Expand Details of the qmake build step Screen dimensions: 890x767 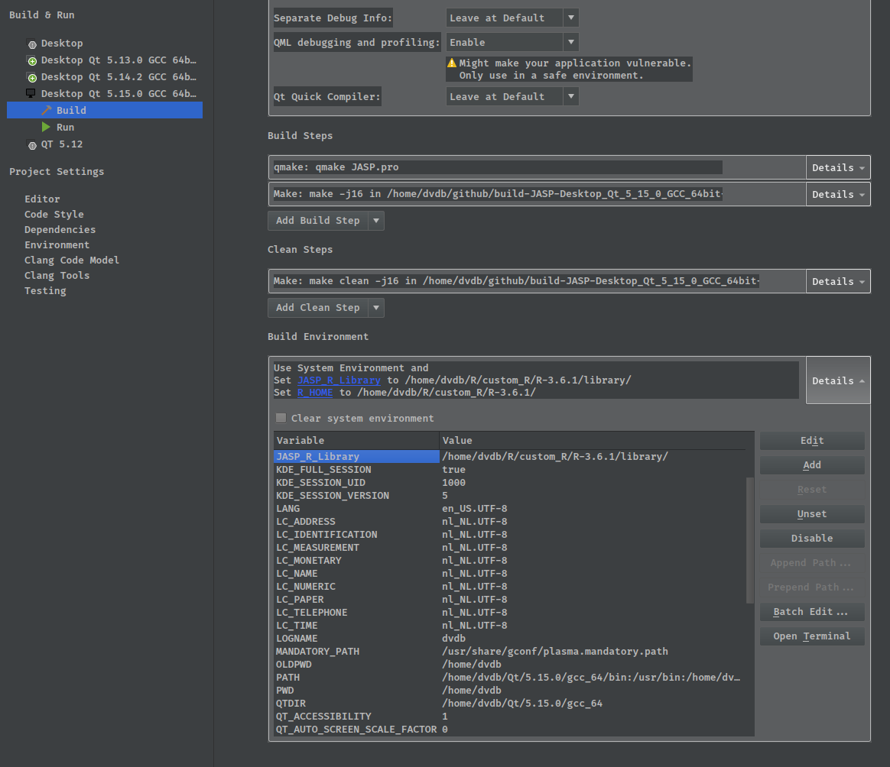point(838,167)
